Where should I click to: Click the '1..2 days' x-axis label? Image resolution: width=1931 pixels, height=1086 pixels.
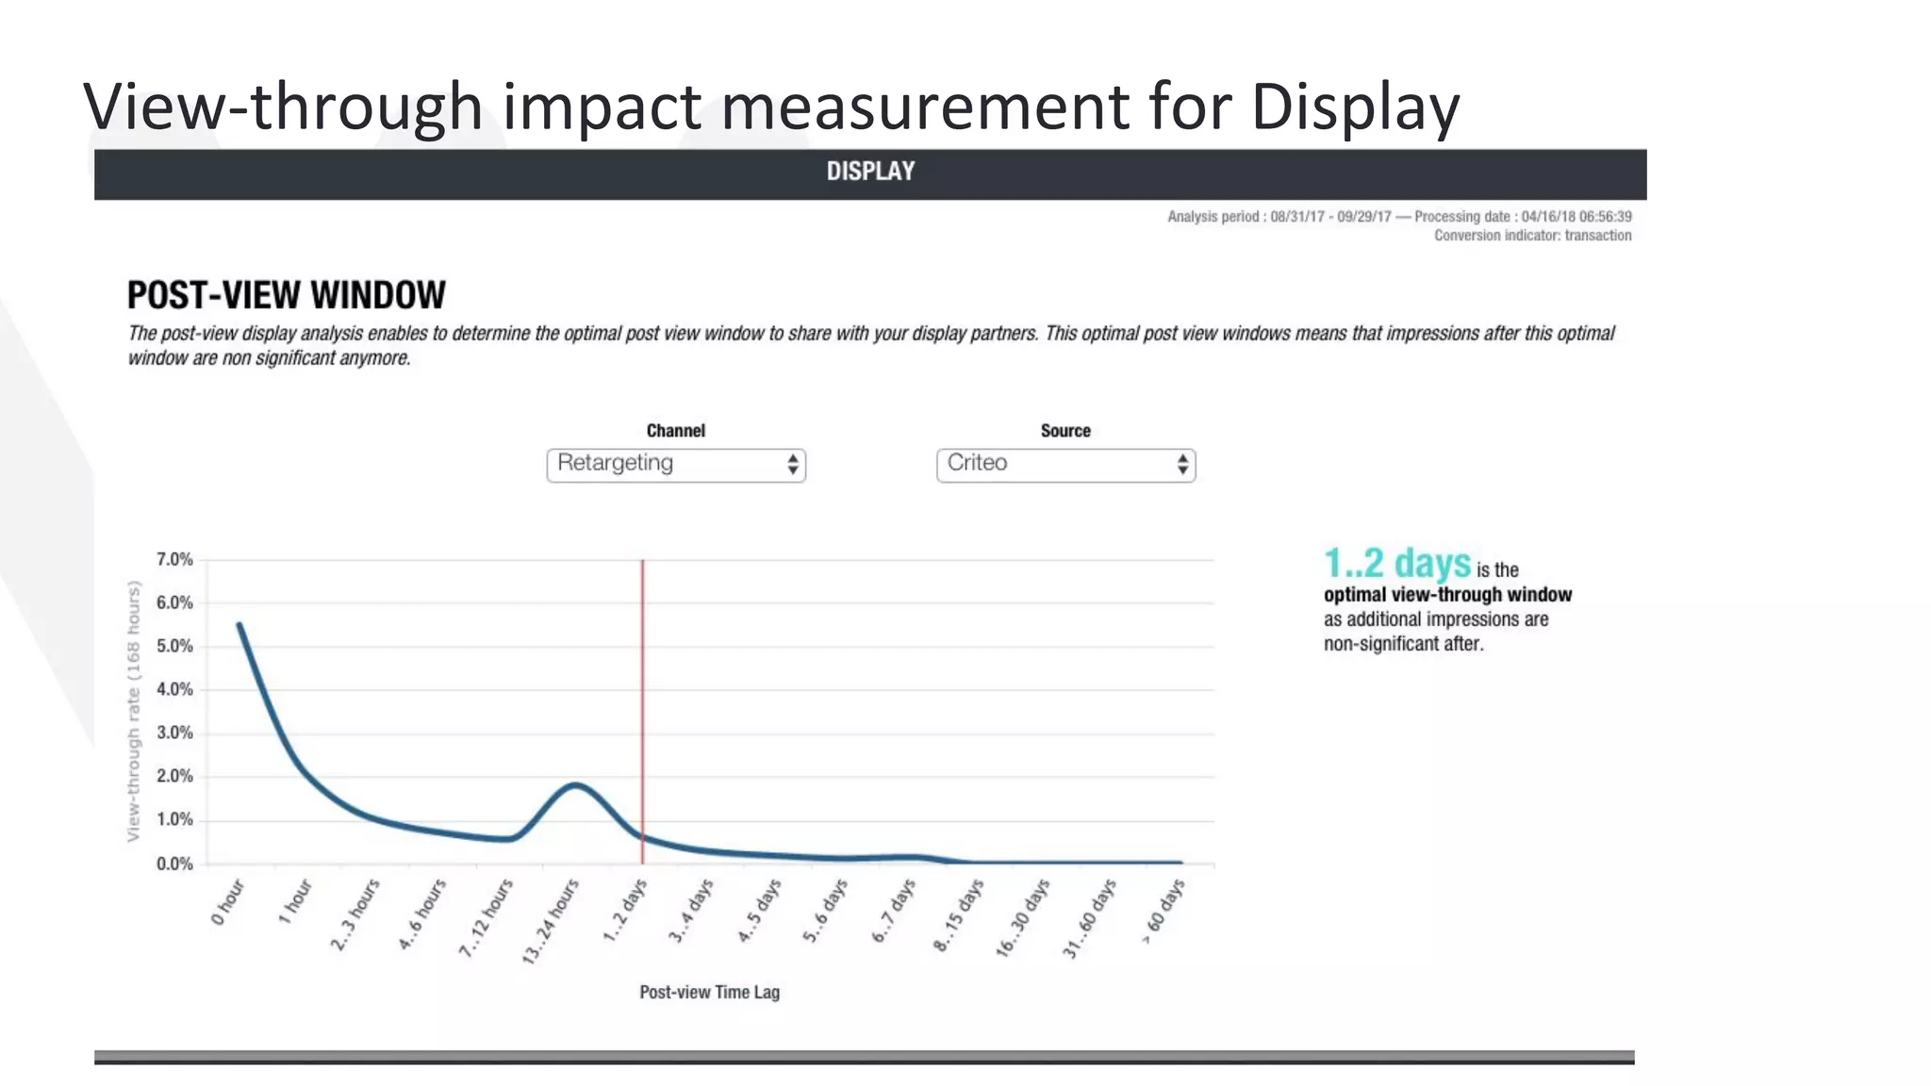pyautogui.click(x=625, y=911)
